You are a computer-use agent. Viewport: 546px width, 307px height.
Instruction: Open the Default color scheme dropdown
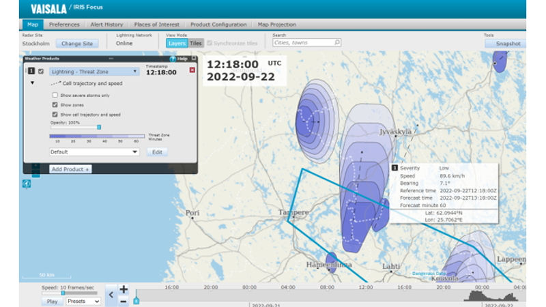[x=94, y=152]
